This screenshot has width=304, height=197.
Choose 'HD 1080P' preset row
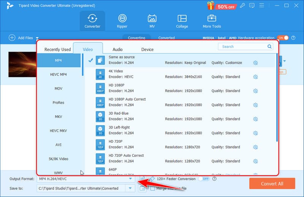point(180,88)
